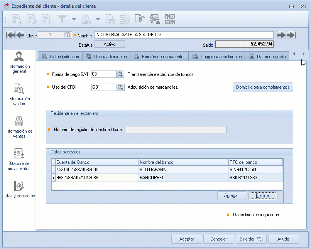Click the payment hand with money icon
The height and width of the screenshot is (249, 311).
pyautogui.click(x=86, y=19)
